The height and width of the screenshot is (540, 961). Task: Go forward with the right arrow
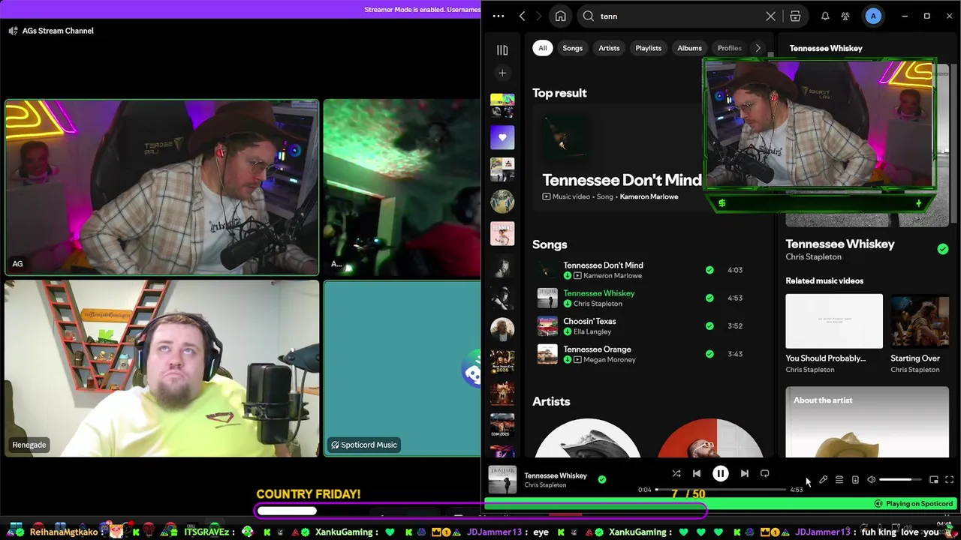coord(538,16)
